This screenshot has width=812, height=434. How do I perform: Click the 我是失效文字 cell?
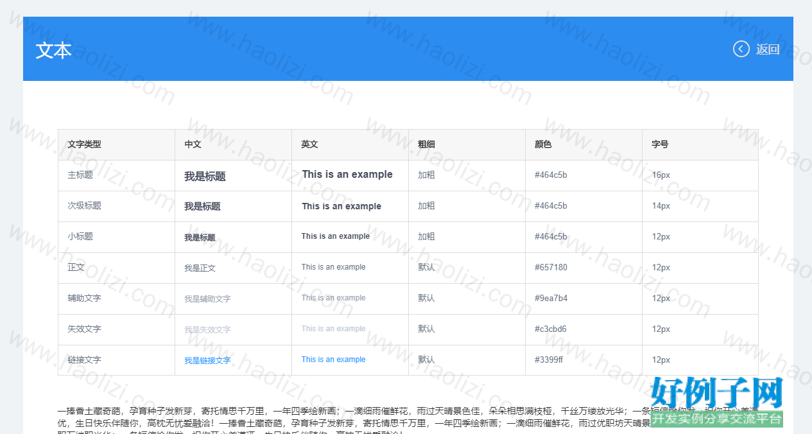point(207,330)
